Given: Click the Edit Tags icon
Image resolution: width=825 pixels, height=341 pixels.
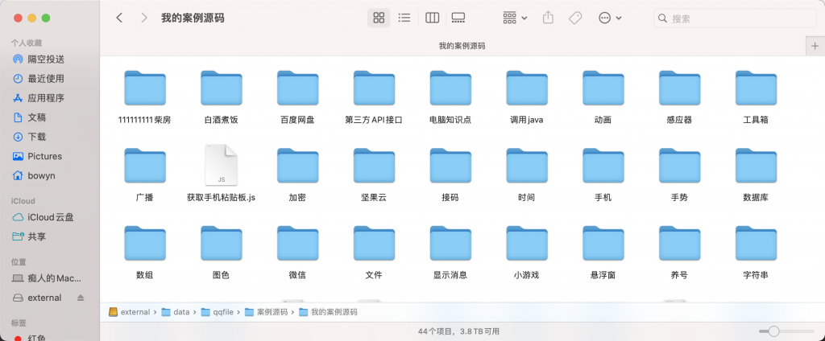Looking at the screenshot, I should pos(575,18).
